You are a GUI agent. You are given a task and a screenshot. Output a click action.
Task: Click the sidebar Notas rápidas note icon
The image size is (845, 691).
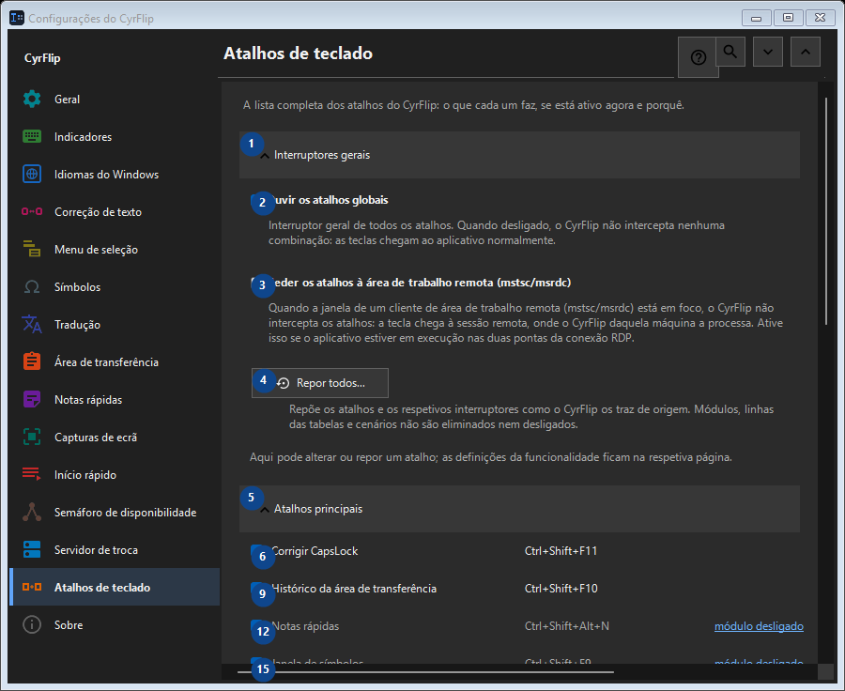coord(32,399)
